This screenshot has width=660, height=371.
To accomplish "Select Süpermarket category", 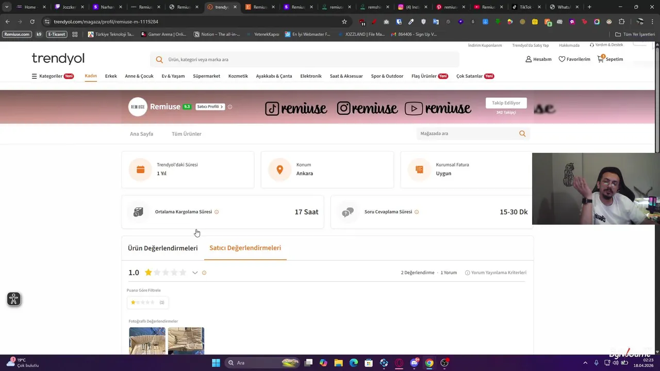I will point(206,76).
